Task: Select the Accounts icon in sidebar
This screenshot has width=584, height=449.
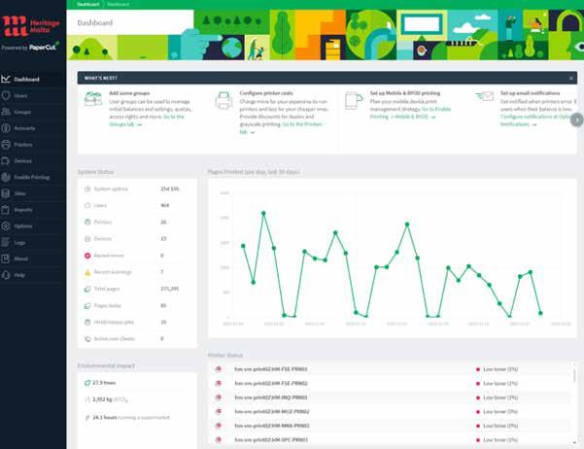Action: 6,128
